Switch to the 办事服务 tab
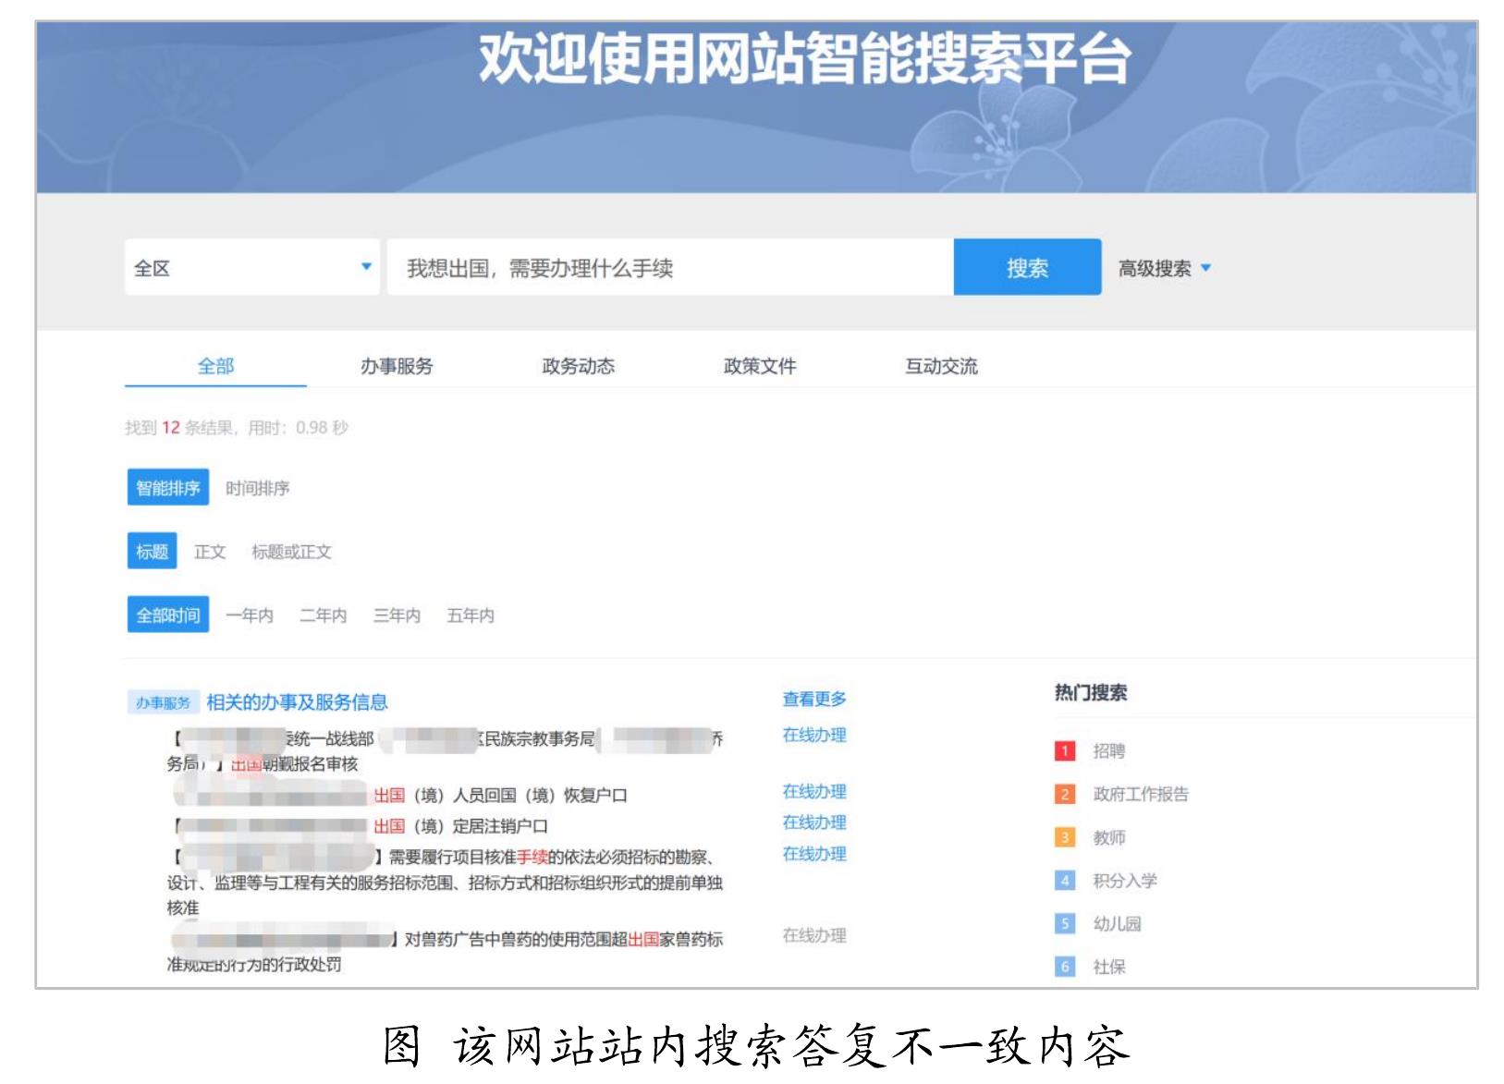Image resolution: width=1504 pixels, height=1084 pixels. coord(397,366)
